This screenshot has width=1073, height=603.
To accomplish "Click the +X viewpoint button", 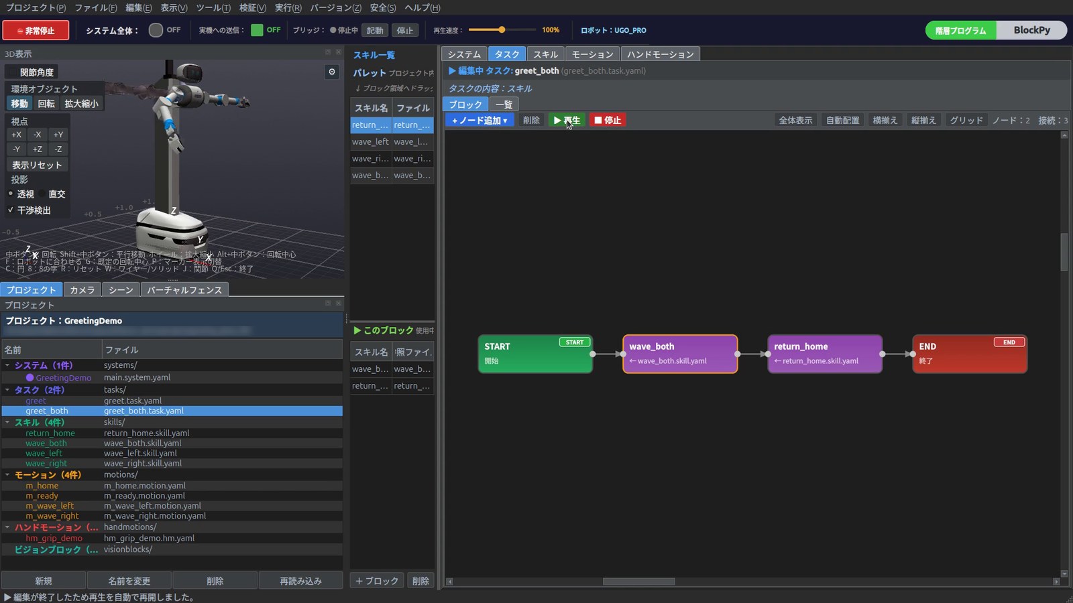I will [16, 135].
